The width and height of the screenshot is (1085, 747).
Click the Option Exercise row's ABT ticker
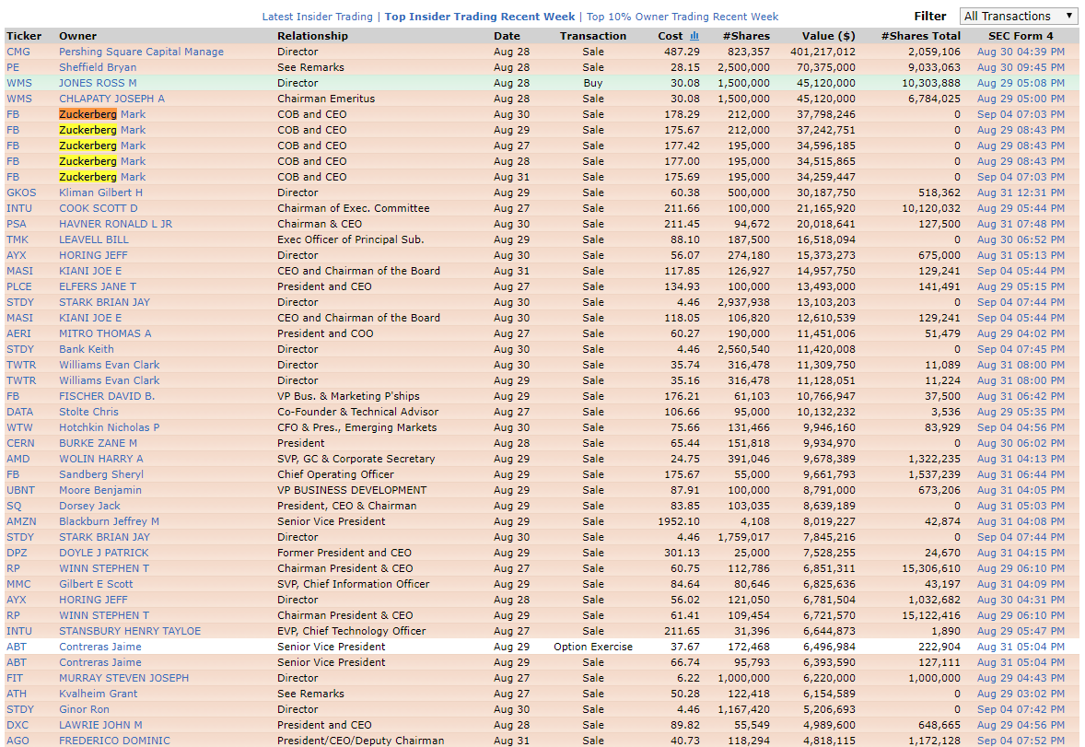click(x=17, y=647)
